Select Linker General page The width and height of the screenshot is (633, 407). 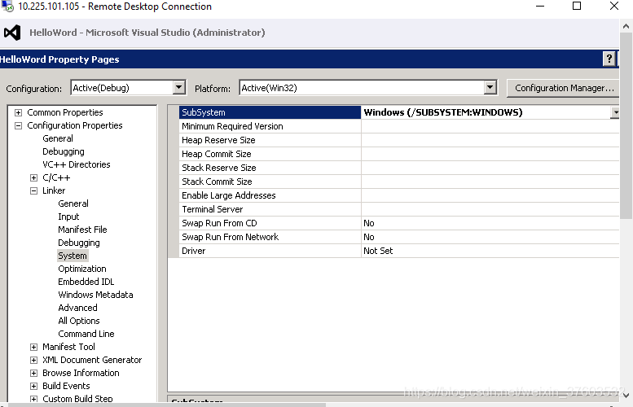[x=73, y=203]
